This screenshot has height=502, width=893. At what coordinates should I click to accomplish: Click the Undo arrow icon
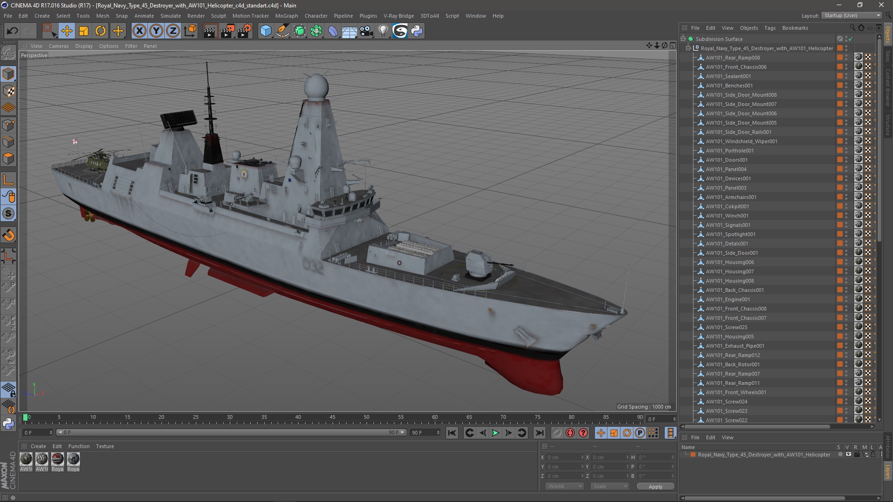(x=12, y=31)
